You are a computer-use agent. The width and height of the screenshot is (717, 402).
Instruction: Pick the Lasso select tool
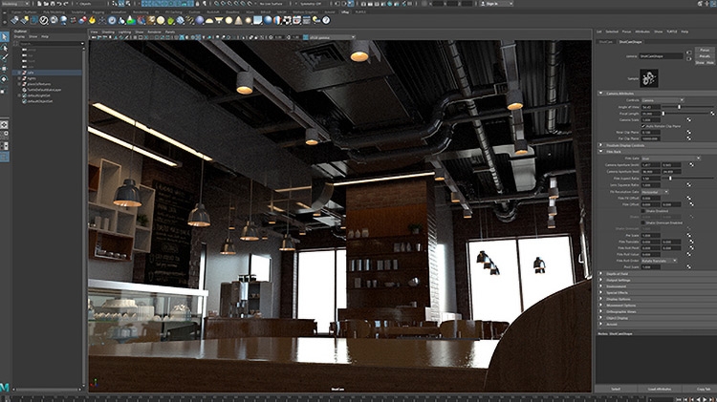4,48
